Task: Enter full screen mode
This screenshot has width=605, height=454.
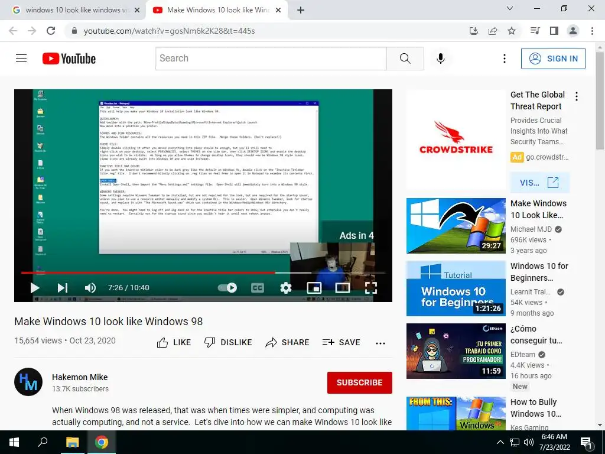Action: 371,288
